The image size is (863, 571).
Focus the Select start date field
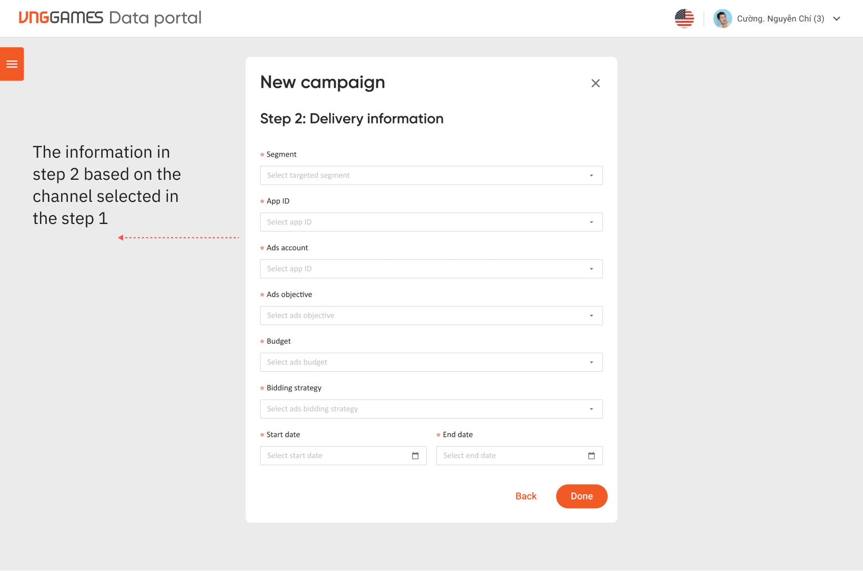pyautogui.click(x=343, y=456)
